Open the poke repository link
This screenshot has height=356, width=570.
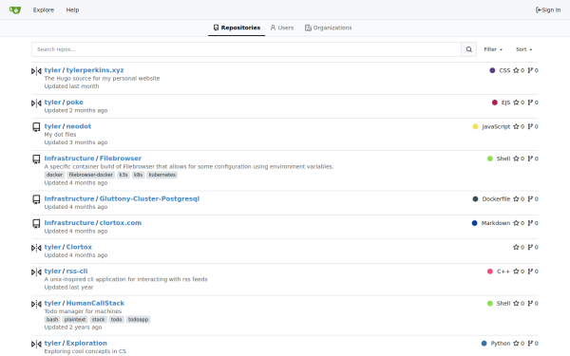click(x=74, y=103)
